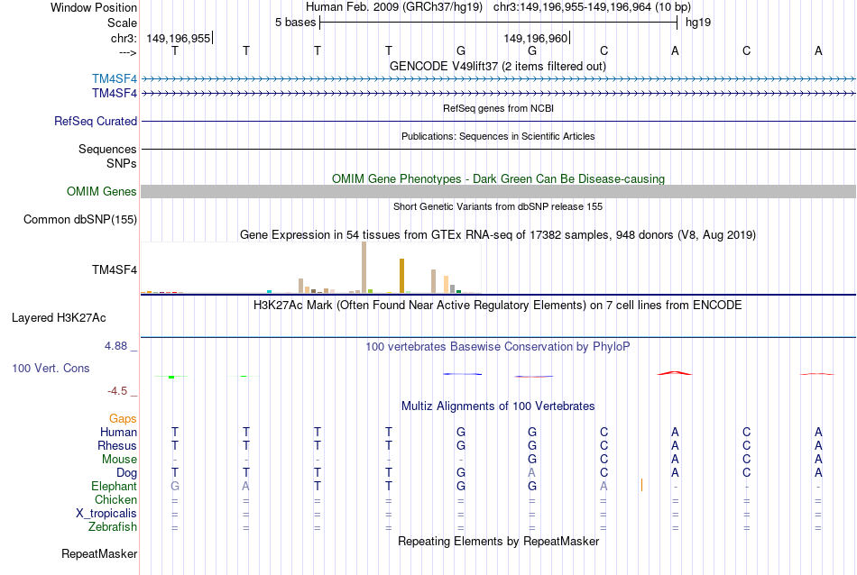Click the 4.88 PhyloP upper limit value
857x575 pixels.
click(x=115, y=346)
